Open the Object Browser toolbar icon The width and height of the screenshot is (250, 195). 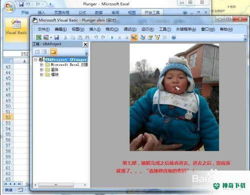(157, 37)
